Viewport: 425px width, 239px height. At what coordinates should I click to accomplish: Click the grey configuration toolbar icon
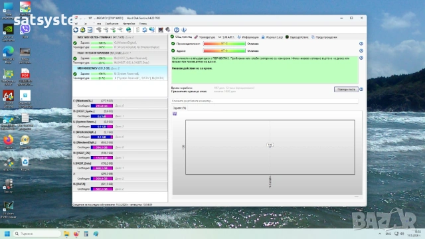(168, 30)
